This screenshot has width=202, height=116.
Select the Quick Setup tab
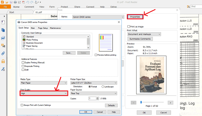(x=24, y=28)
